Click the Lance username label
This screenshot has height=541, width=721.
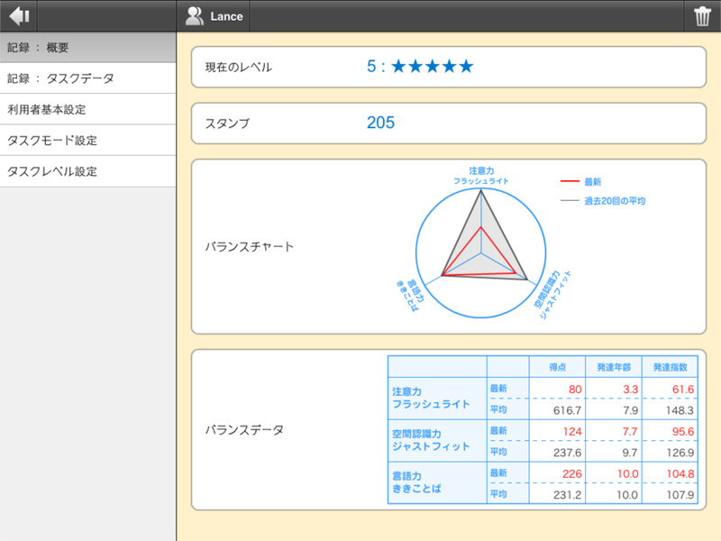[226, 16]
